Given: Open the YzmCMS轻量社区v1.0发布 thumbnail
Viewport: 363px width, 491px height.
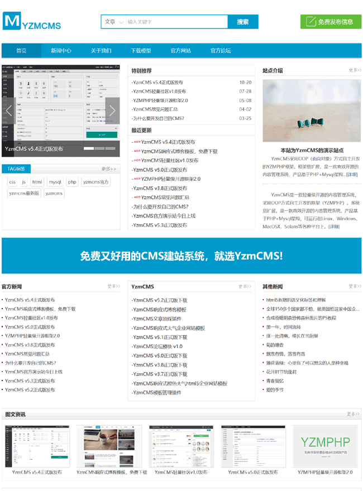Looking at the screenshot, I should tap(181, 446).
